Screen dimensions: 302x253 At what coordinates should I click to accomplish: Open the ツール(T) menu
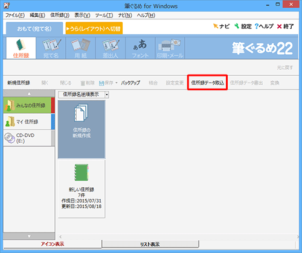[104, 15]
